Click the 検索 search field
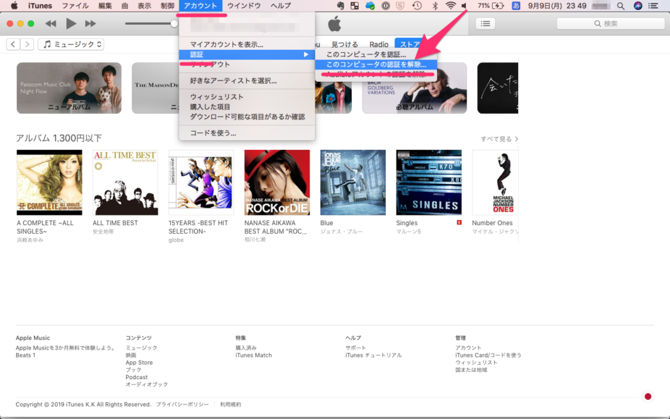The width and height of the screenshot is (670, 419). [x=606, y=24]
